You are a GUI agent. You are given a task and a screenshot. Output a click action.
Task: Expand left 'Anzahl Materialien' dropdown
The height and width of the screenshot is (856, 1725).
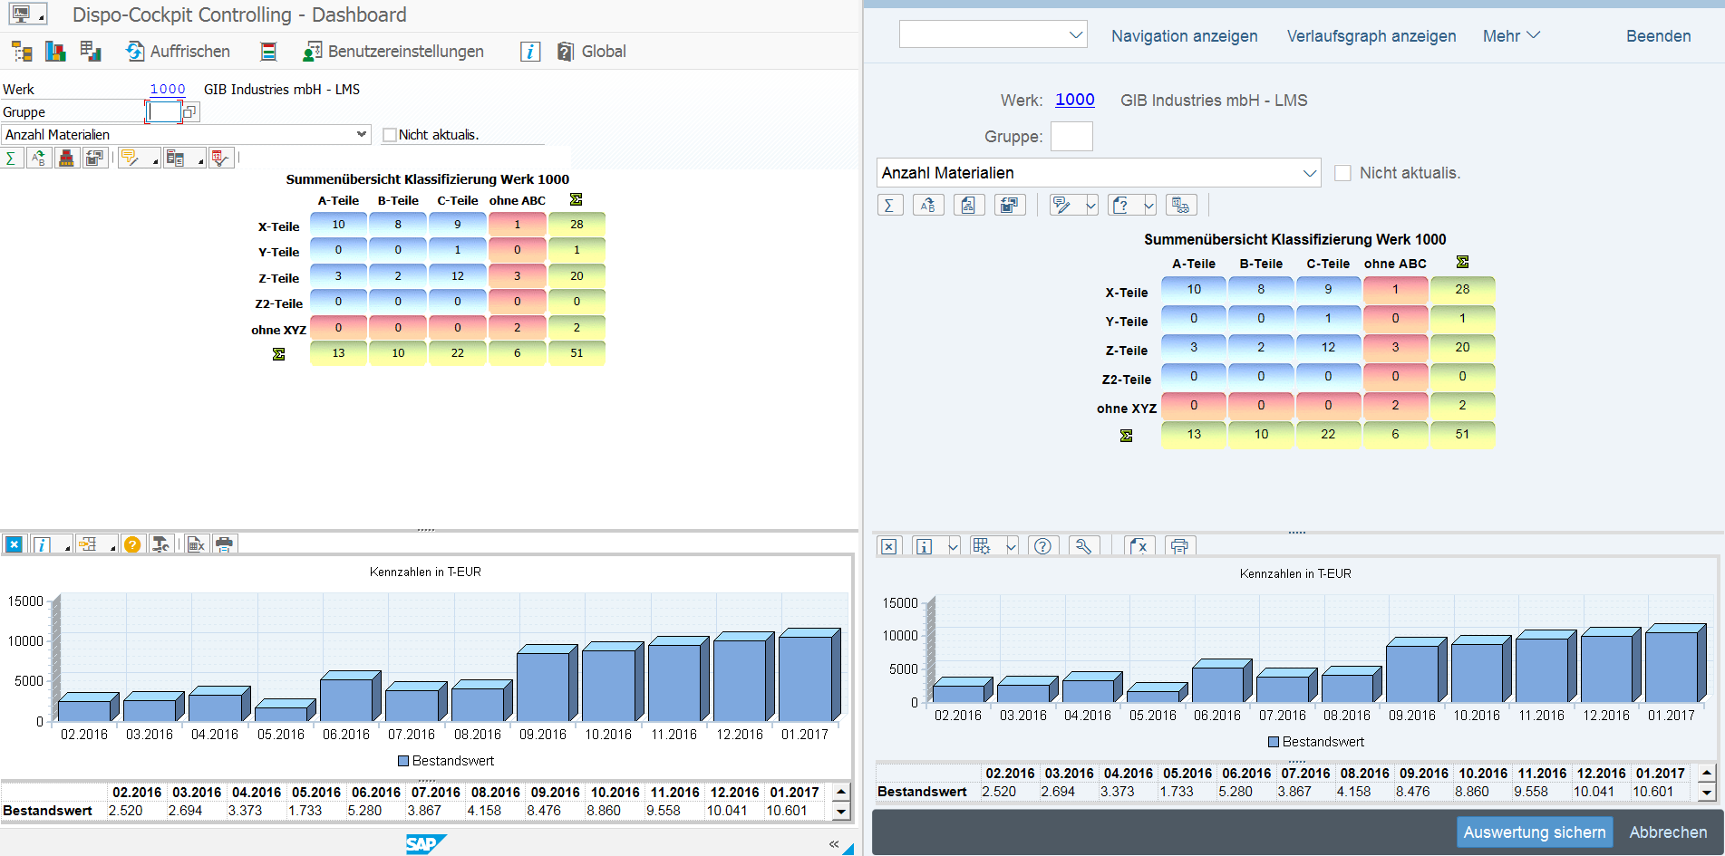[x=362, y=134]
